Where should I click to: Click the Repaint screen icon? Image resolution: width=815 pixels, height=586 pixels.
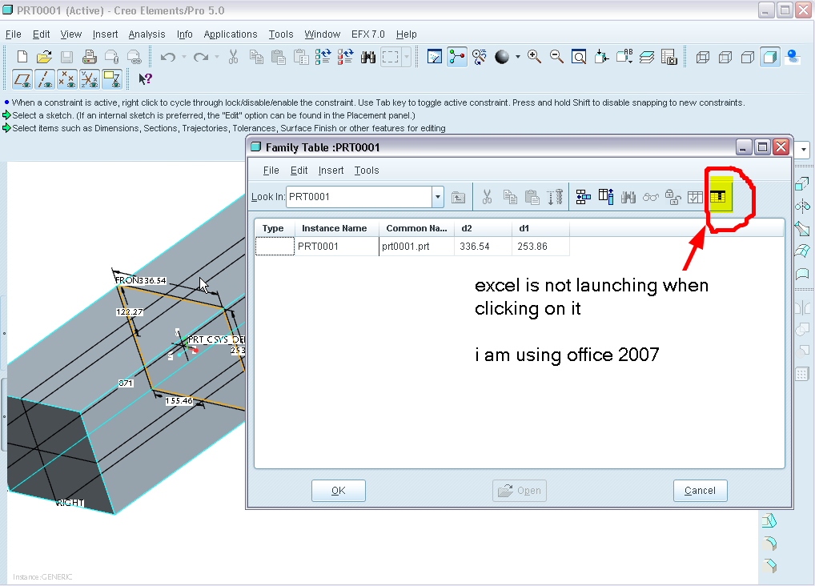point(435,57)
